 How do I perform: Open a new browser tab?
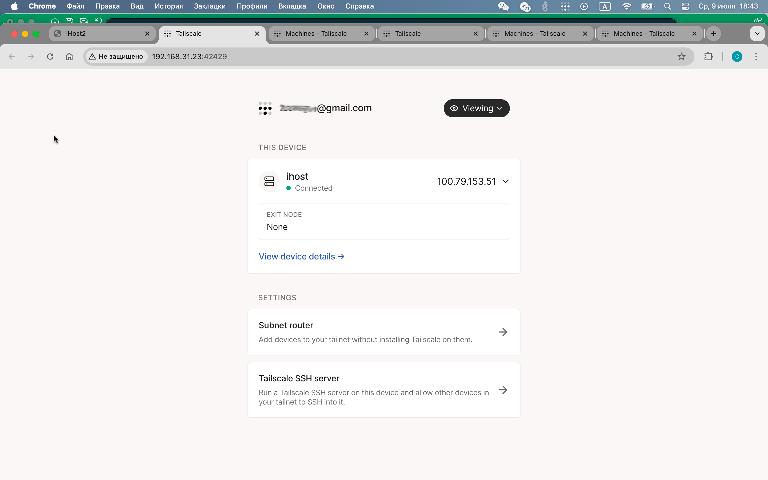(713, 34)
